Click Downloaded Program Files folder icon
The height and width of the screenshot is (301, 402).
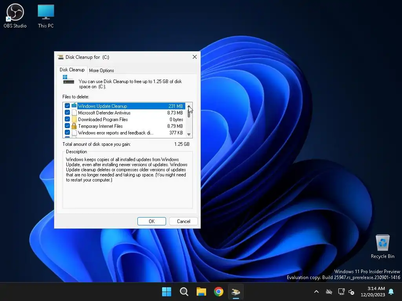[74, 119]
